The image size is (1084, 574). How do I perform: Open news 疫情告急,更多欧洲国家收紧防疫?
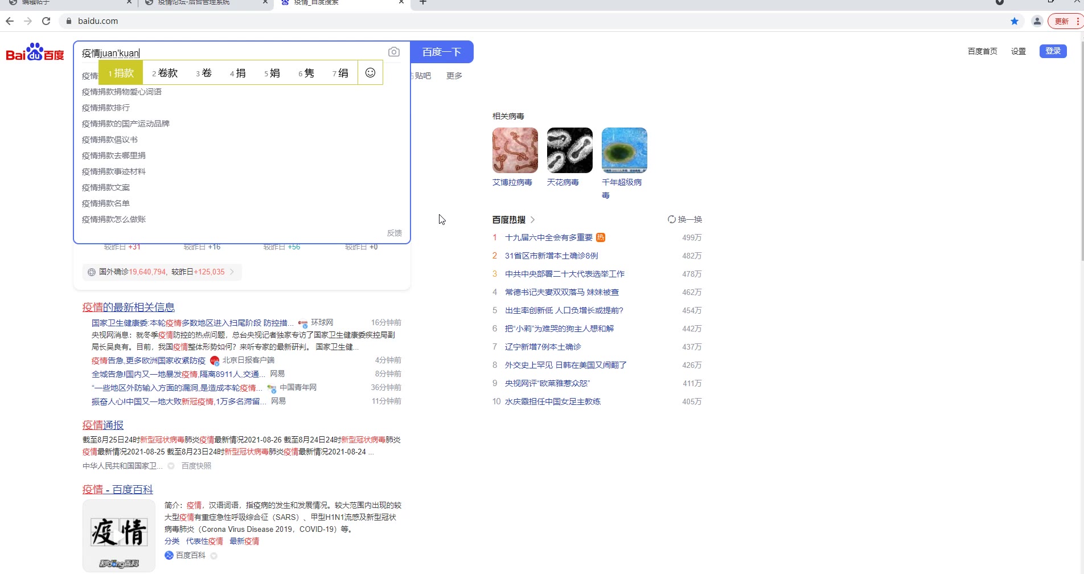(x=149, y=360)
